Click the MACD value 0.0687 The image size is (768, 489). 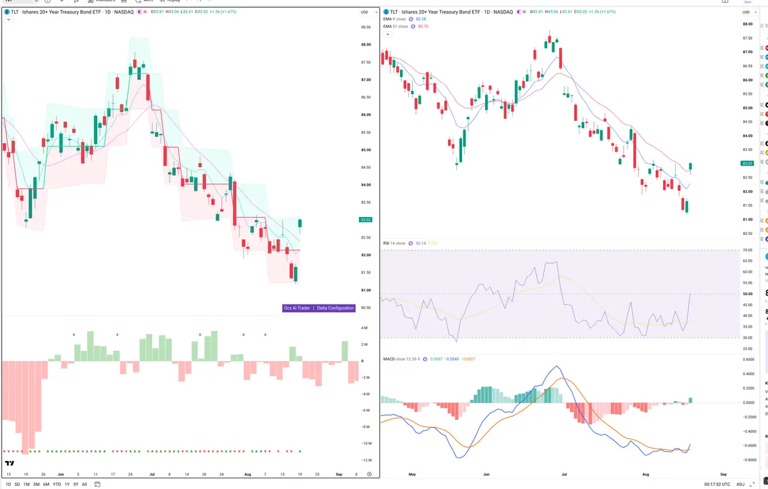pyautogui.click(x=436, y=359)
